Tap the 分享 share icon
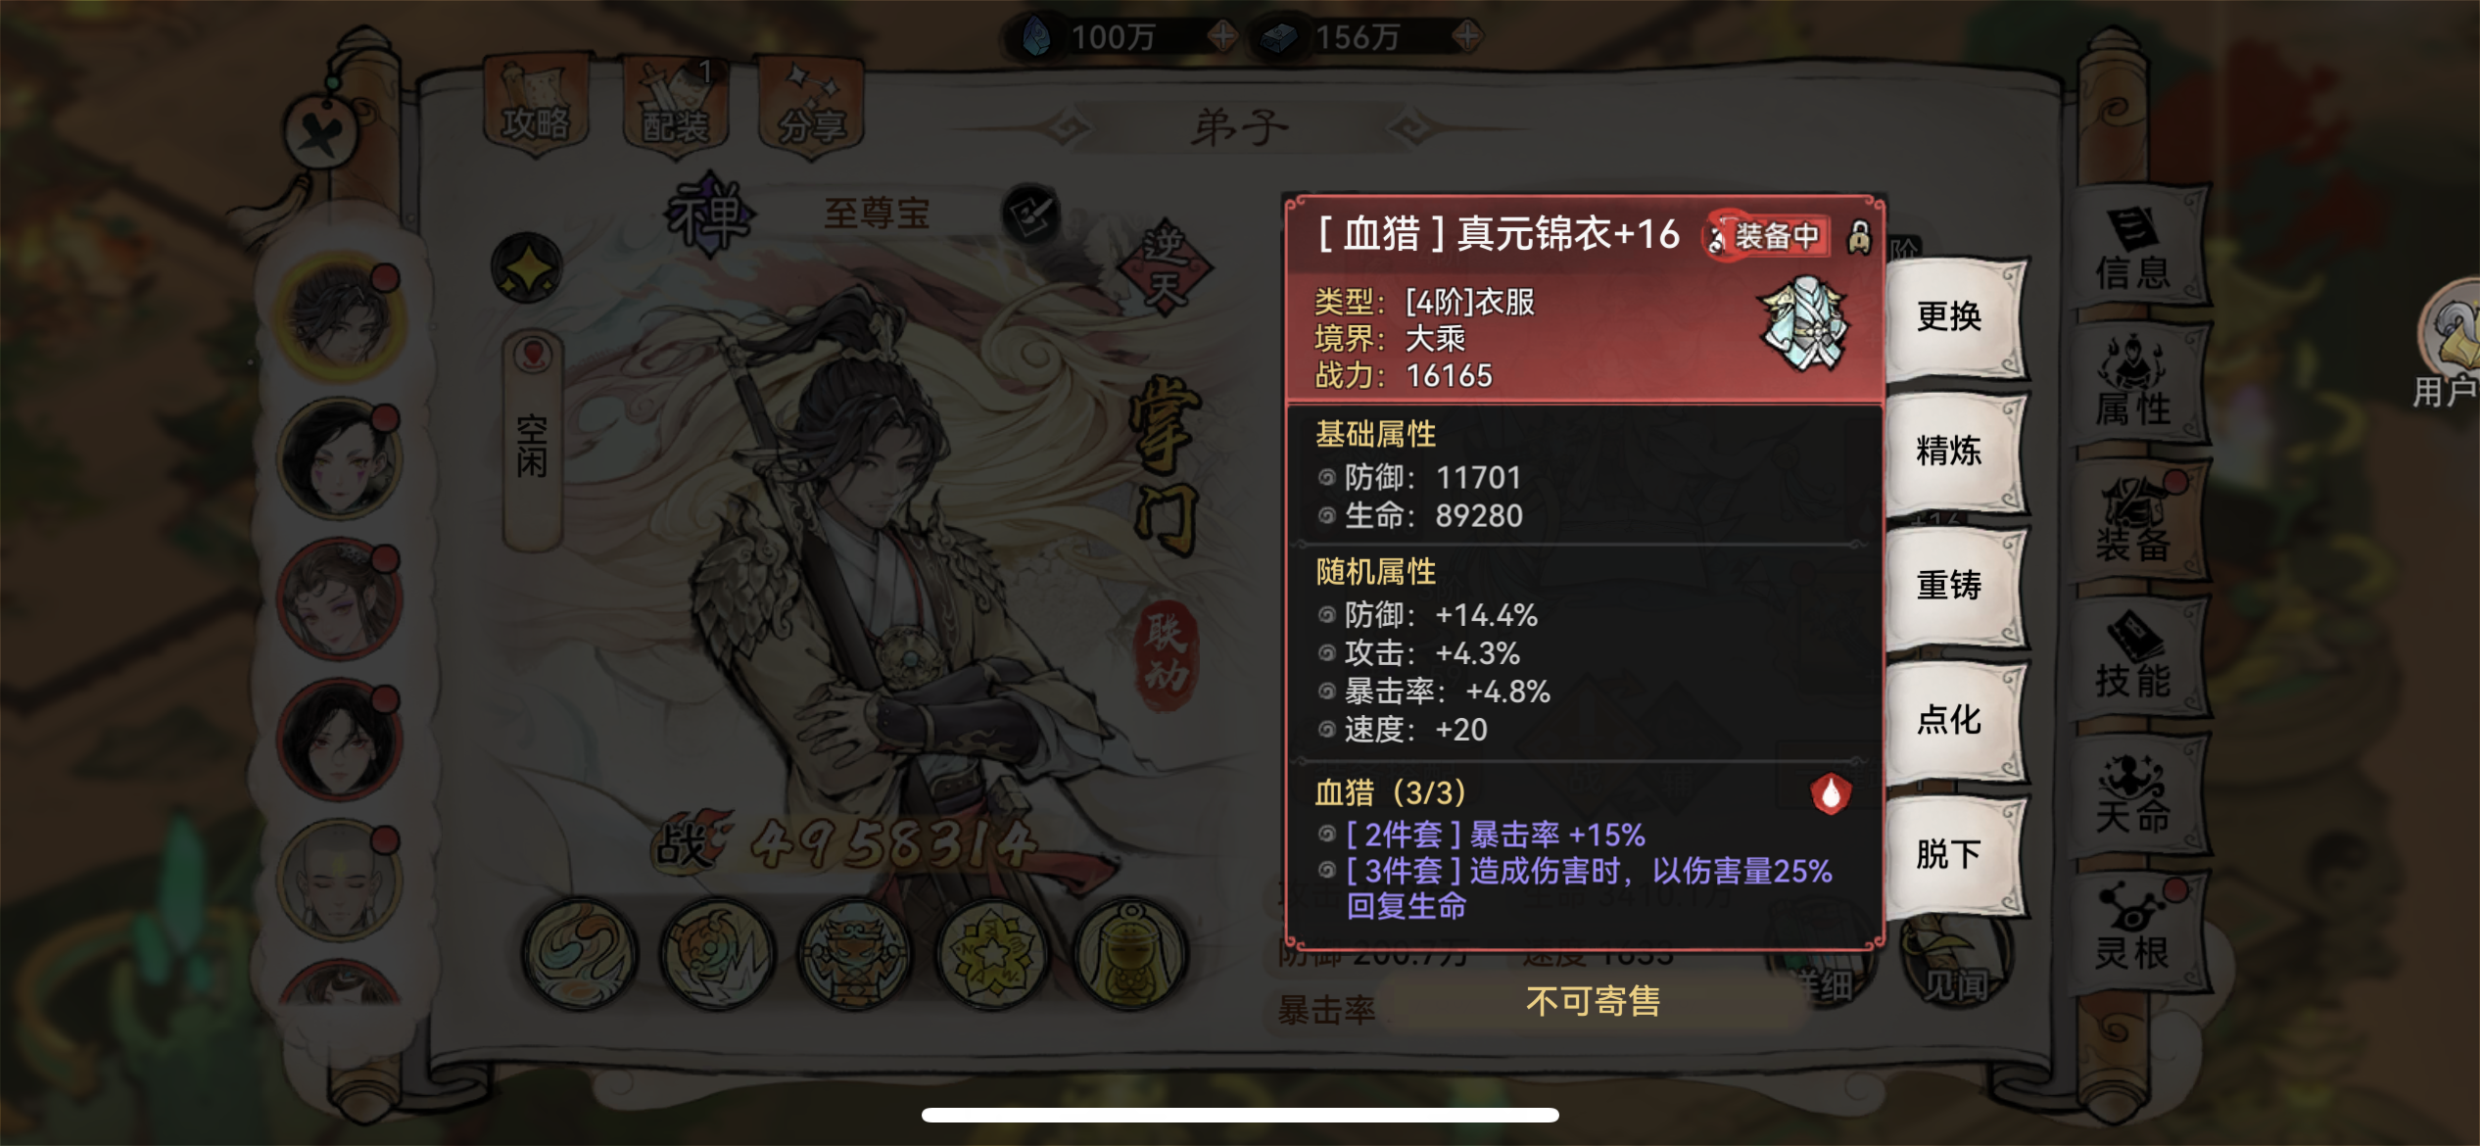2480x1146 pixels. click(x=811, y=106)
